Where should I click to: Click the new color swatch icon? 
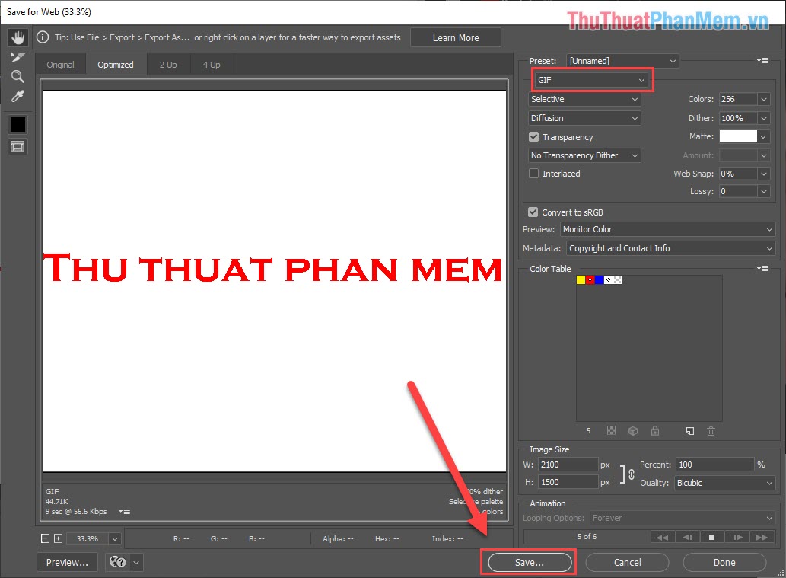[x=689, y=431]
